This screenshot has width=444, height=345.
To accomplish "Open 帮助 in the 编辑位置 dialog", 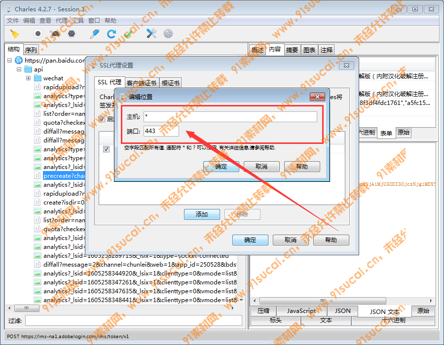I will 302,167.
